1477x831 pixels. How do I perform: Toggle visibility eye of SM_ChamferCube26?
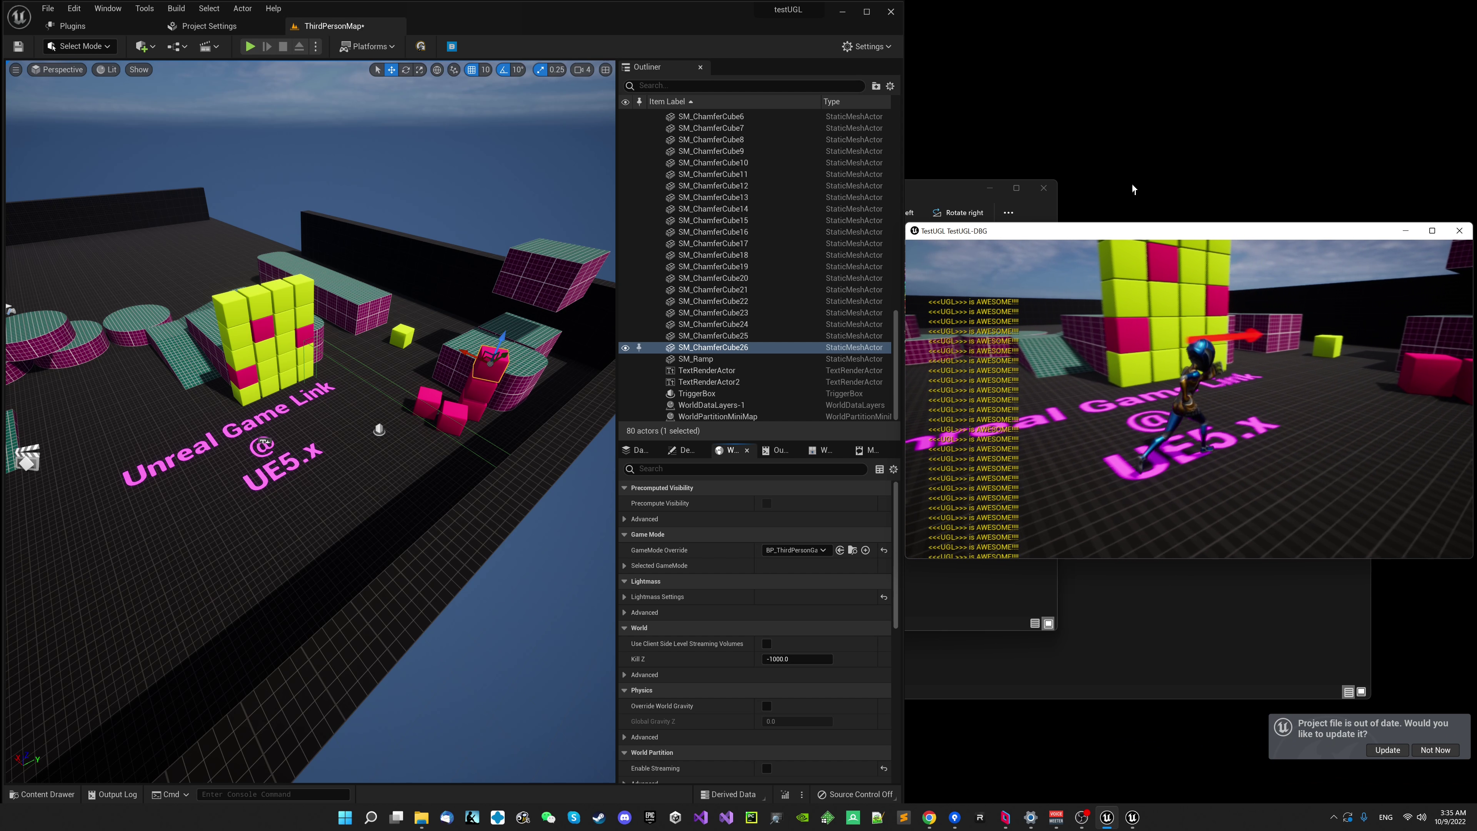point(625,347)
